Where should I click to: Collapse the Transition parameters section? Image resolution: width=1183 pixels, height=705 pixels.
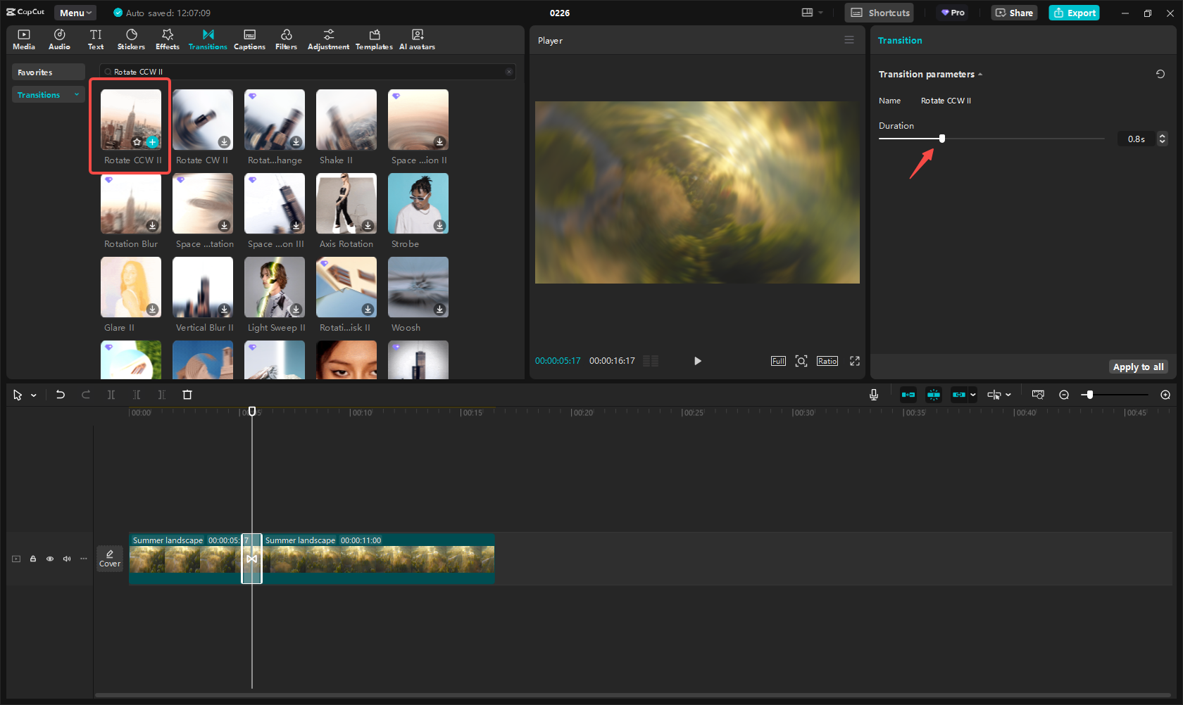click(x=979, y=75)
